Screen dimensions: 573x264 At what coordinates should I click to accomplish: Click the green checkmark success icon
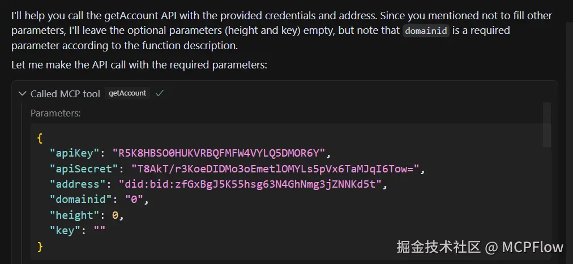tap(160, 93)
